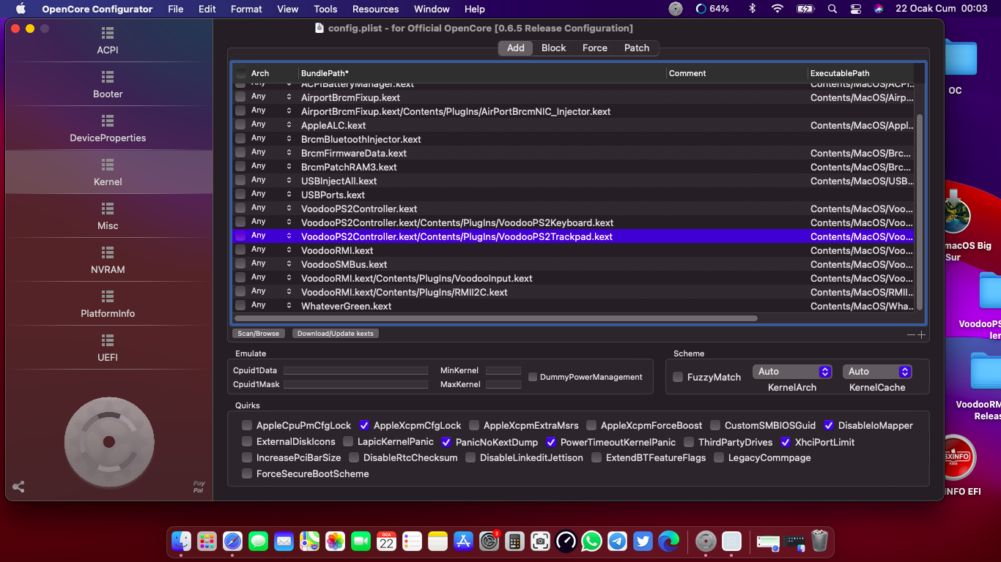This screenshot has width=1001, height=562.
Task: Open the PlatformInfo section
Action: [x=108, y=304]
